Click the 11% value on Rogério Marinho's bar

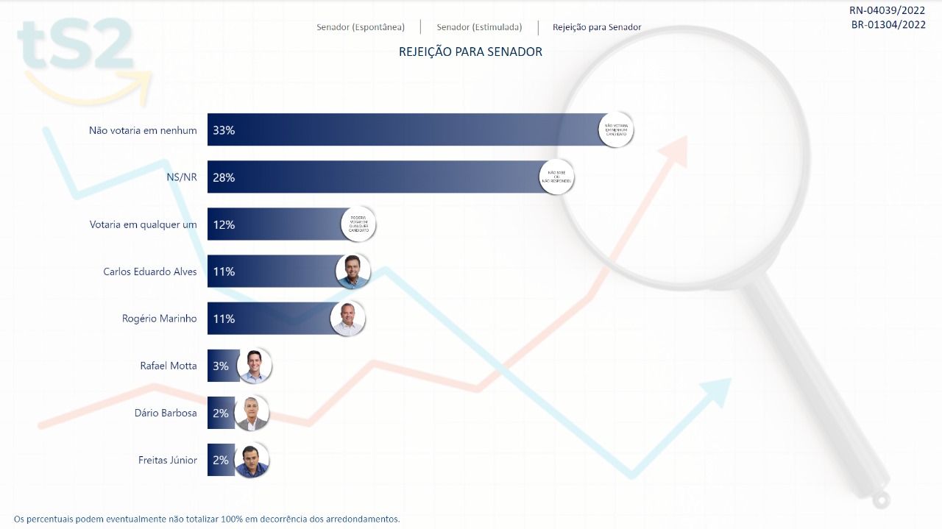(x=224, y=319)
